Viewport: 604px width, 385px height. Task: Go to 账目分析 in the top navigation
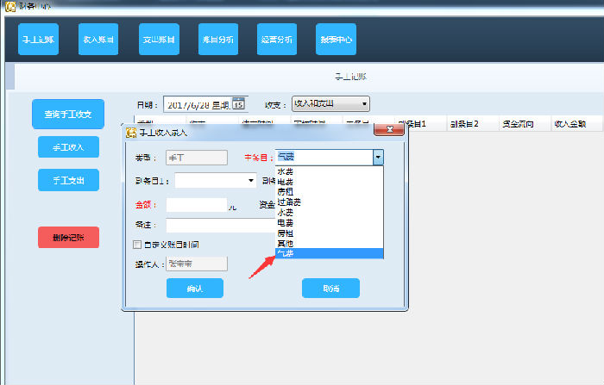(217, 40)
